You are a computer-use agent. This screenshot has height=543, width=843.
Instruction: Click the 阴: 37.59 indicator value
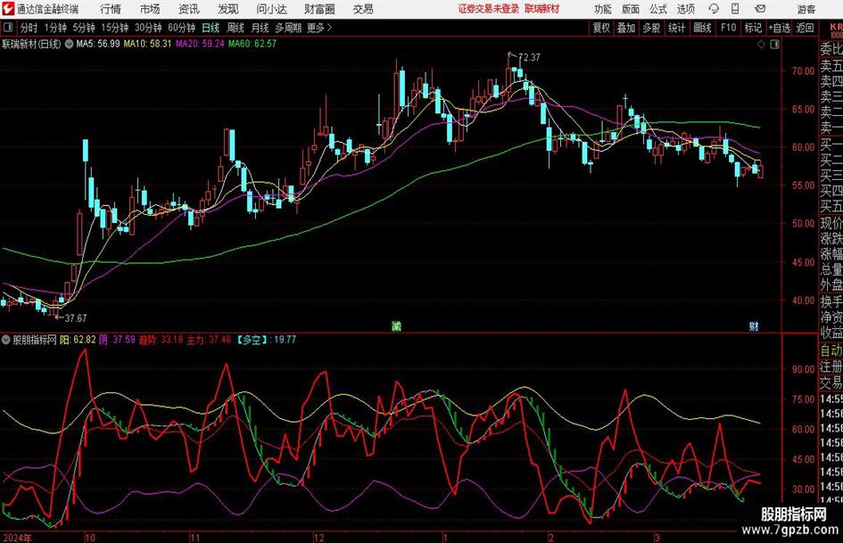(117, 340)
